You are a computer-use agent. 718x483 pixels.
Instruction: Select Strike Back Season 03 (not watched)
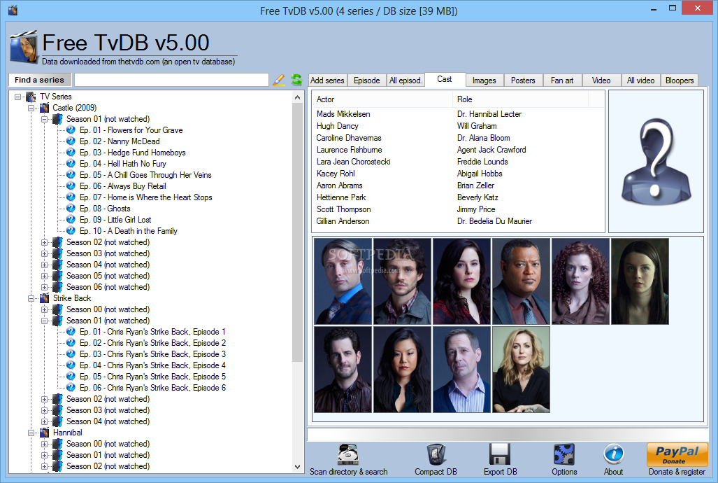coord(108,410)
